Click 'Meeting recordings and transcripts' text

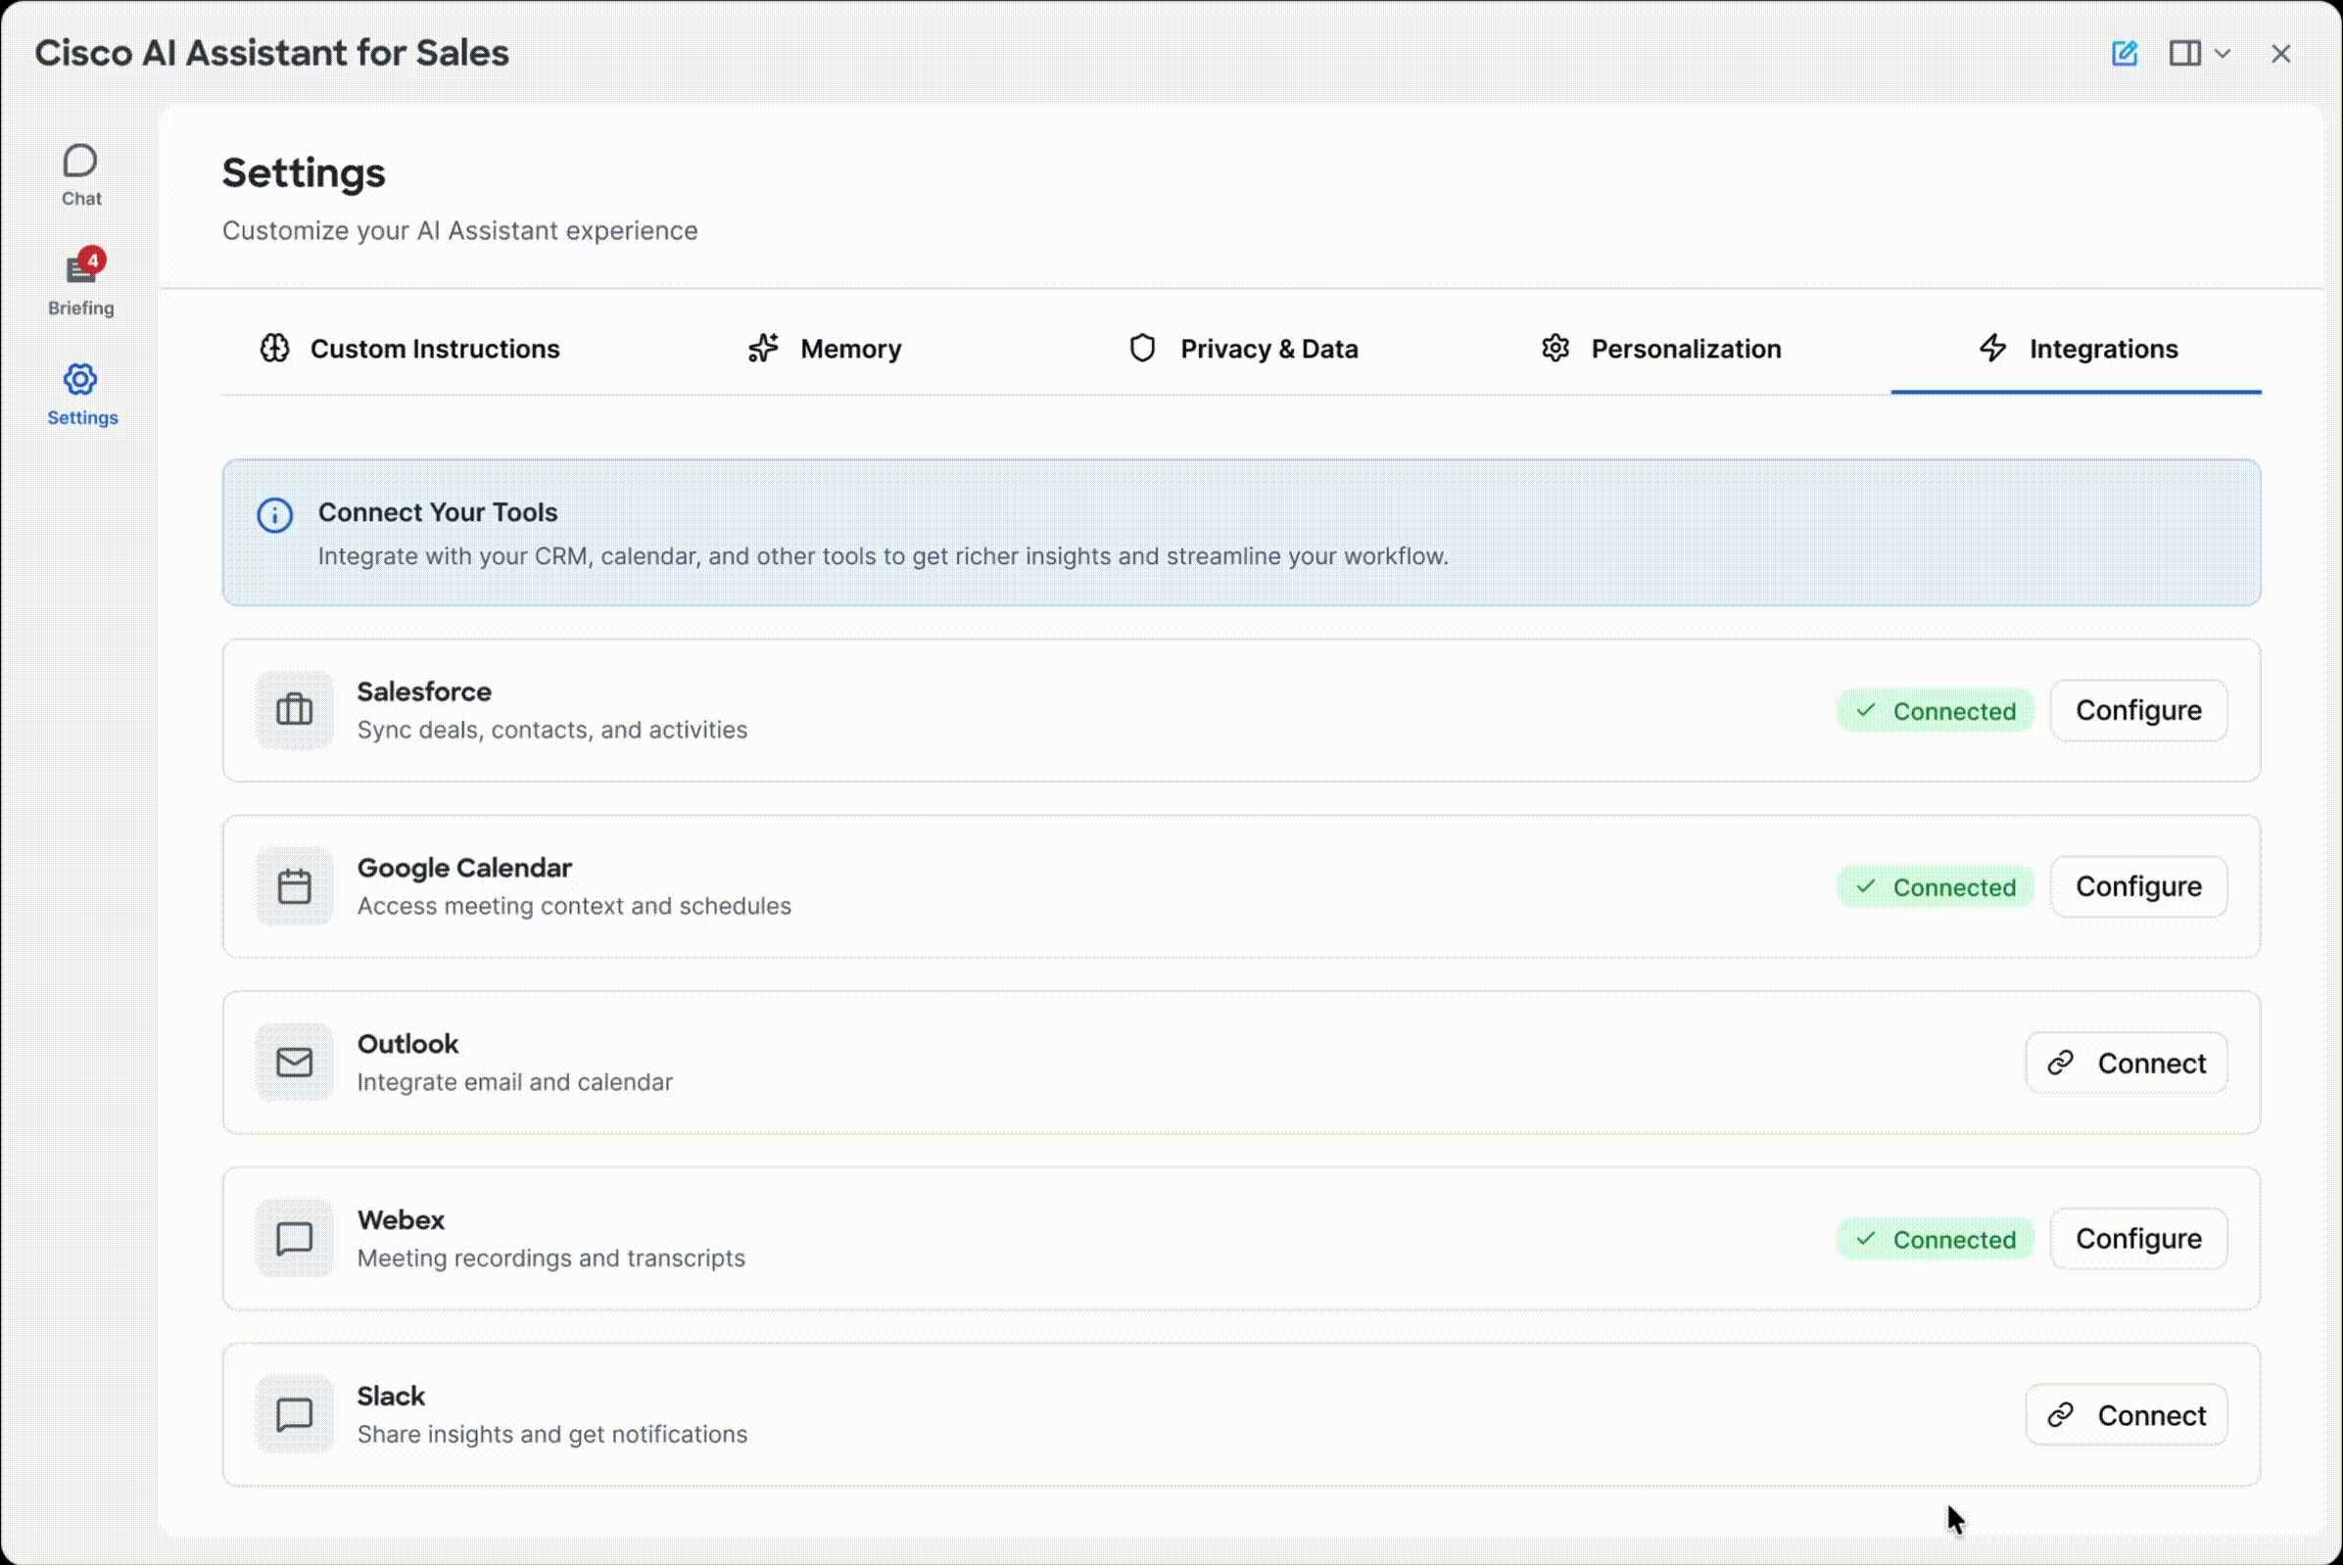click(x=551, y=1258)
